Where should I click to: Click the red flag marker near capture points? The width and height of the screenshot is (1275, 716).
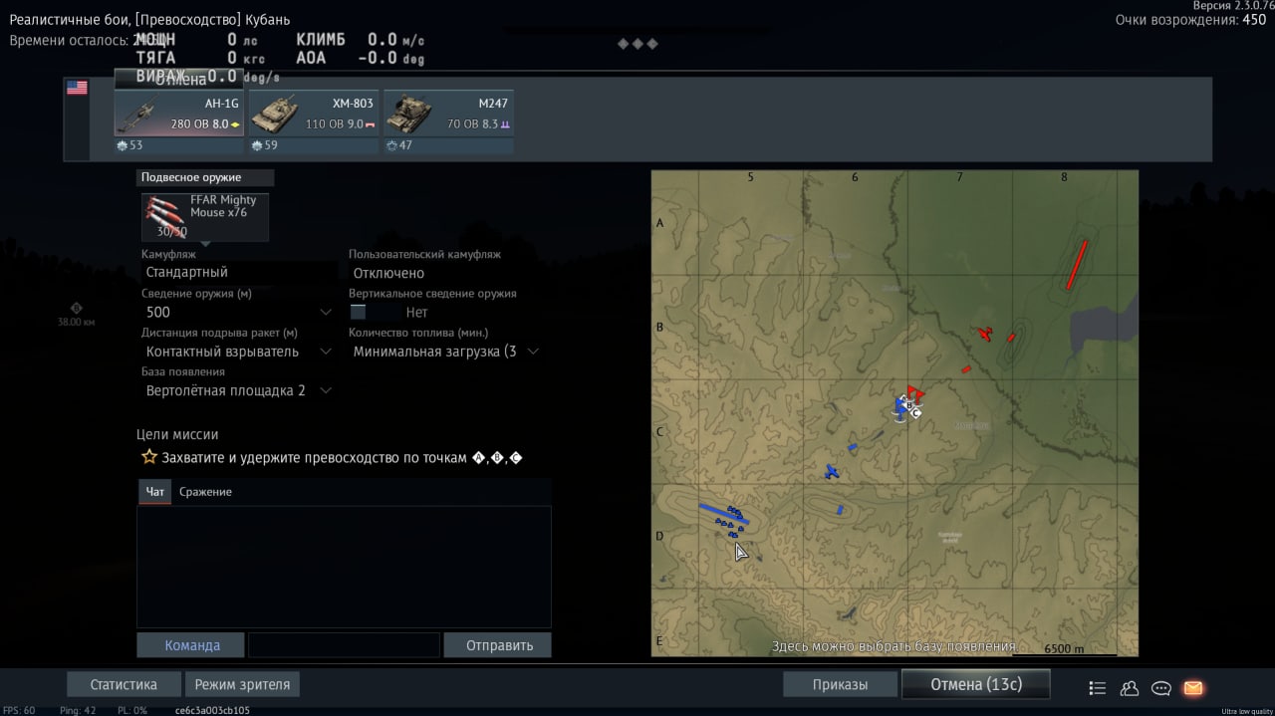(915, 394)
